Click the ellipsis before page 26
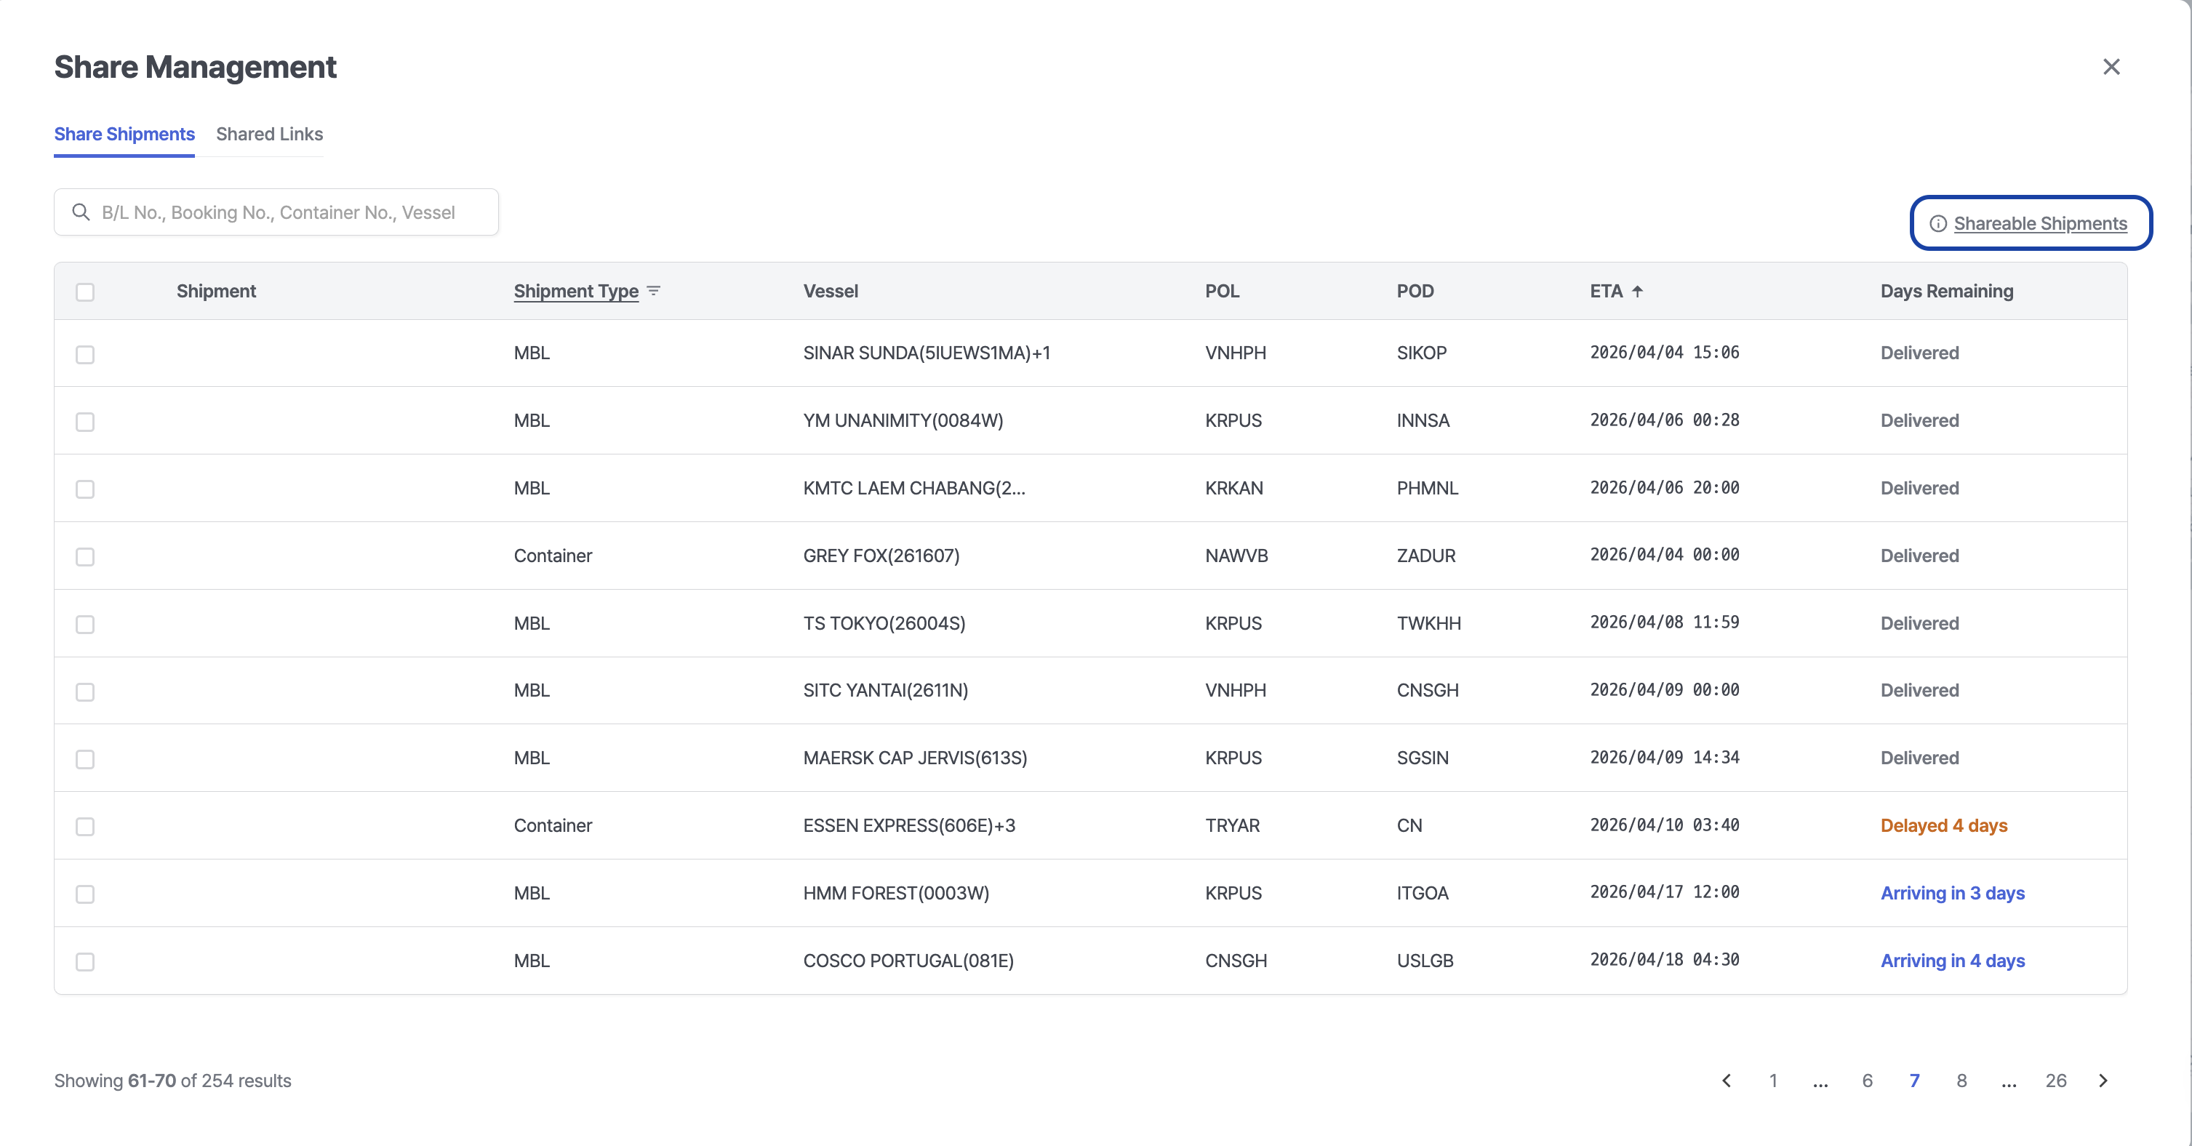The width and height of the screenshot is (2192, 1146). click(2009, 1081)
